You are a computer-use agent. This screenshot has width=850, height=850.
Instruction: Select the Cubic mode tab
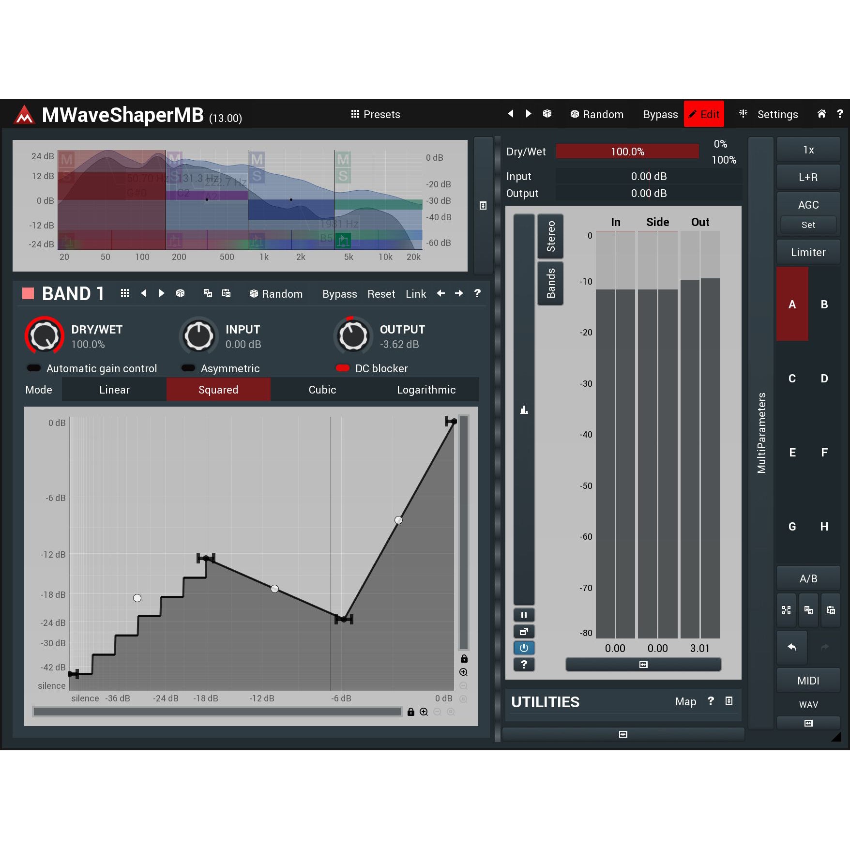click(x=322, y=390)
